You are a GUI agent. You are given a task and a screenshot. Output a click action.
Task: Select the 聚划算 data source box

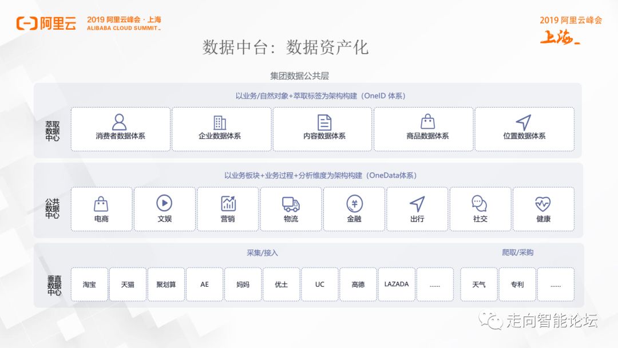click(x=166, y=284)
